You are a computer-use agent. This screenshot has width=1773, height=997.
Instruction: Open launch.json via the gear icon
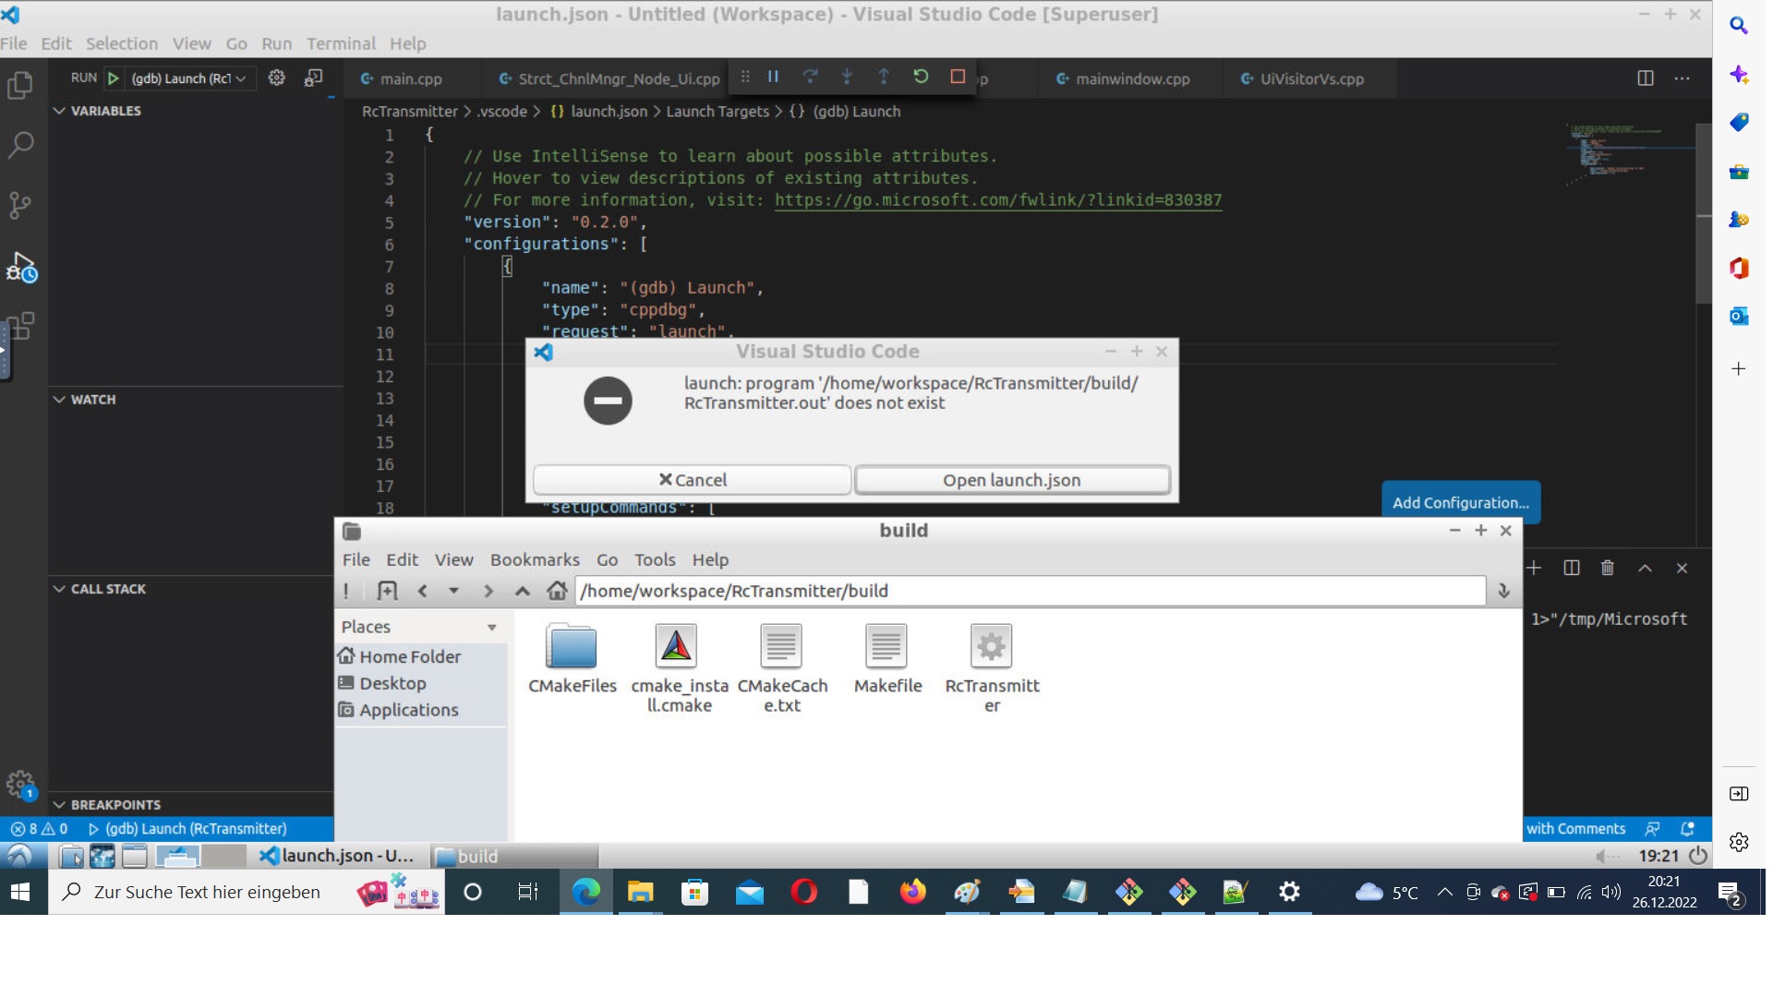[x=276, y=78]
